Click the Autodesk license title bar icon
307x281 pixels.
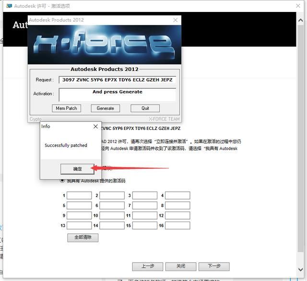coord(9,5)
